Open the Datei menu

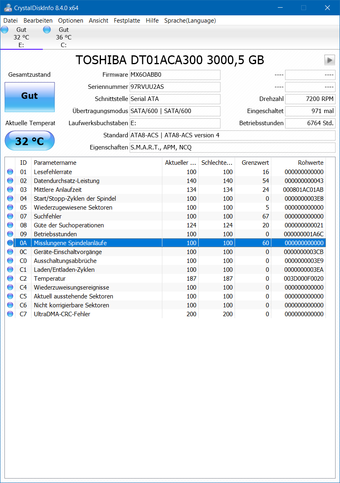[10, 20]
